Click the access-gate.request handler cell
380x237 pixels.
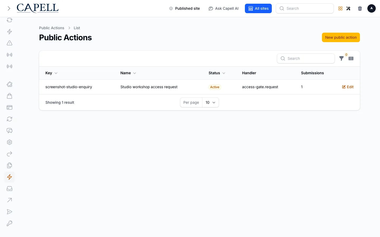point(260,87)
